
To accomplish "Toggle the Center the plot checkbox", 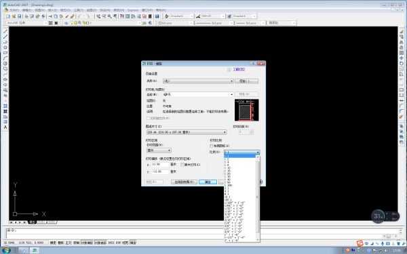I will (182, 165).
